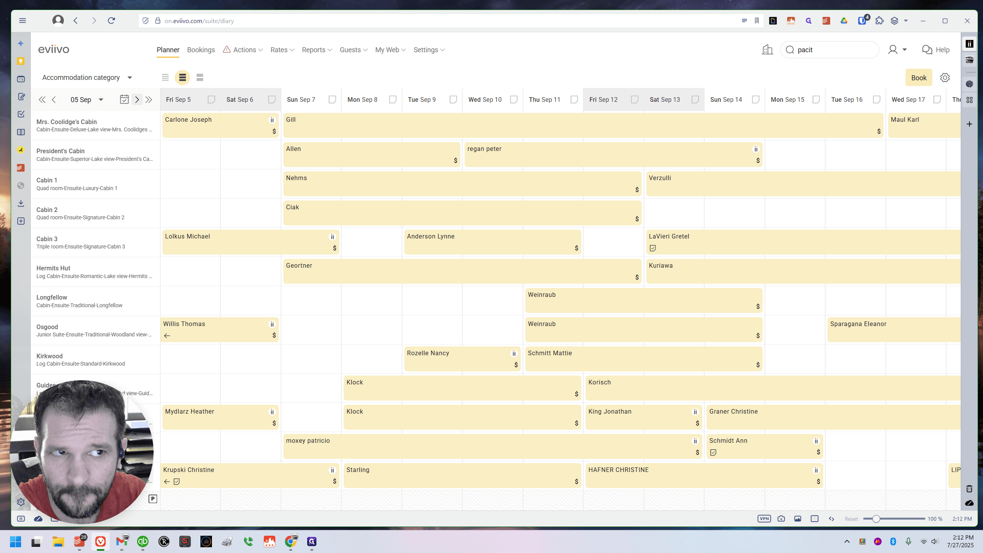
Task: Expand the Reports menu dropdown
Action: 317,50
